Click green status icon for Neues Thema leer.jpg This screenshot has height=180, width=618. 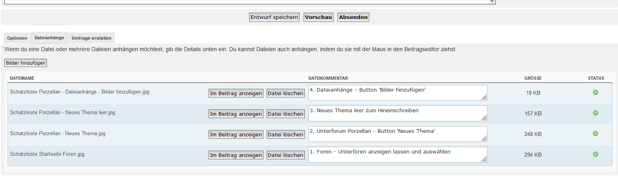click(595, 113)
